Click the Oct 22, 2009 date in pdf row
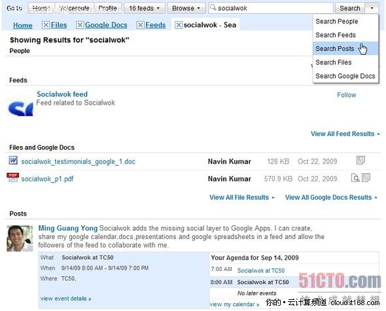This screenshot has height=311, width=386. (x=317, y=179)
